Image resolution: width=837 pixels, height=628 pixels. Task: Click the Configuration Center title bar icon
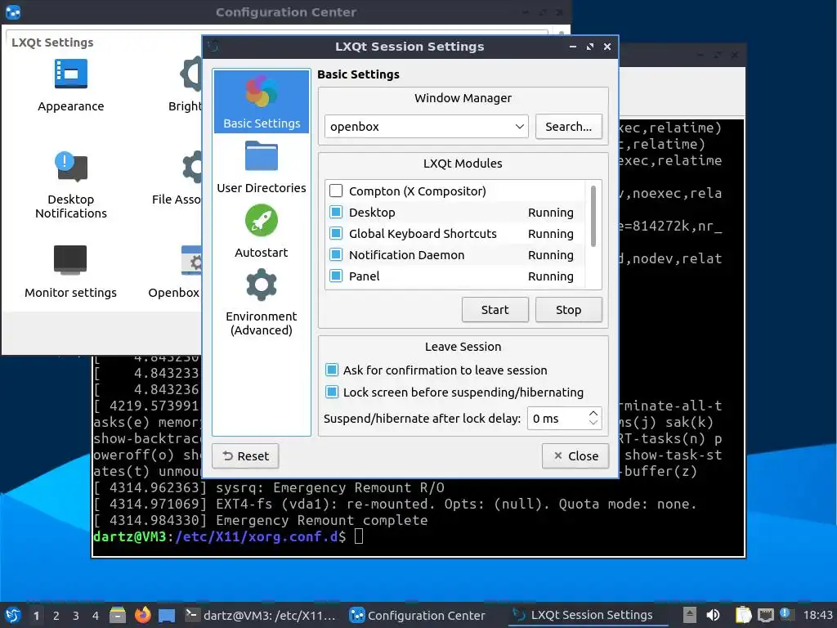click(x=13, y=11)
